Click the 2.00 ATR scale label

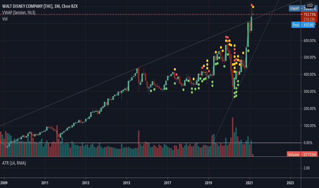click(307, 168)
